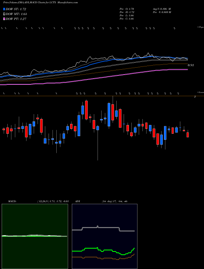
Task: Click the magenta DOW PT legend swatch
Action: click(x=4, y=19)
